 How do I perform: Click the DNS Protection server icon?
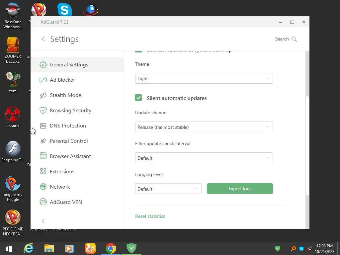click(x=43, y=126)
